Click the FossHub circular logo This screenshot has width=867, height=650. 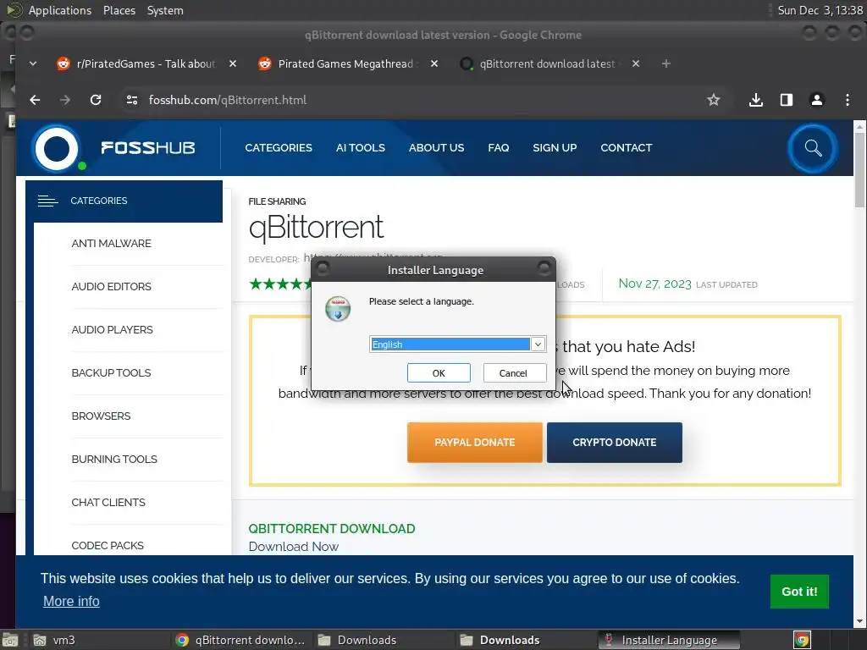click(57, 148)
